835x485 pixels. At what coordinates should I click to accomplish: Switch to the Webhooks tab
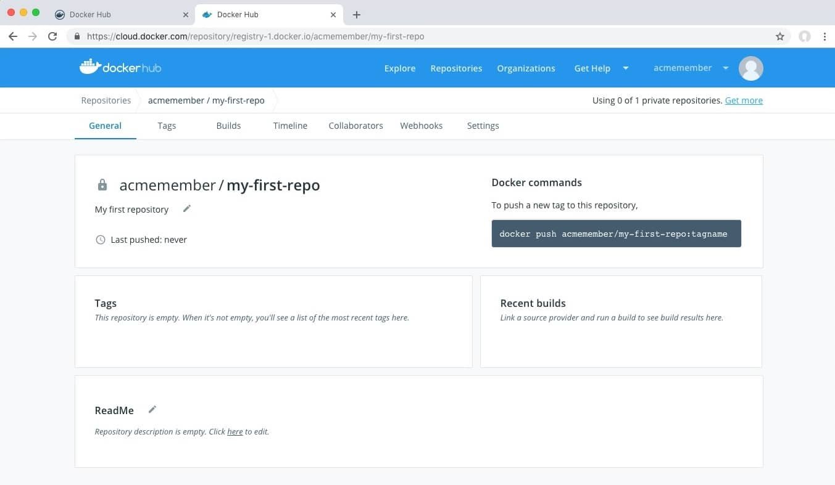pos(421,126)
